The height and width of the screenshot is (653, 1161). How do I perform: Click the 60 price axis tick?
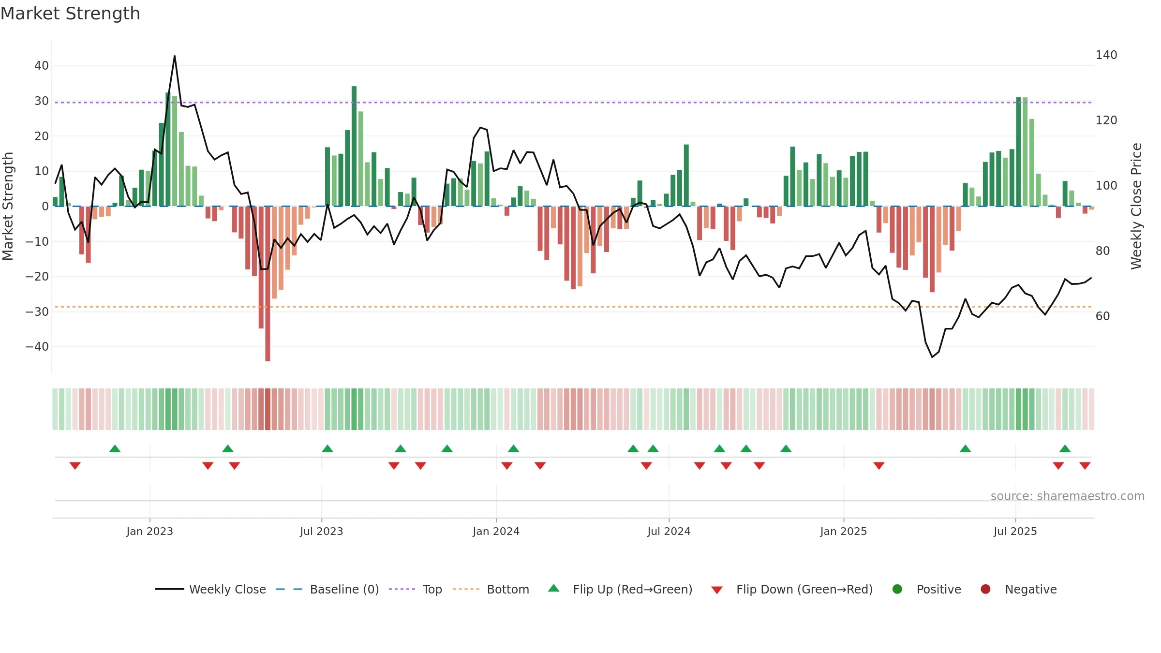[x=1103, y=316]
